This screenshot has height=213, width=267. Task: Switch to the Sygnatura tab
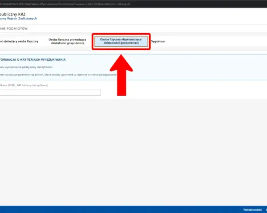pyautogui.click(x=158, y=41)
